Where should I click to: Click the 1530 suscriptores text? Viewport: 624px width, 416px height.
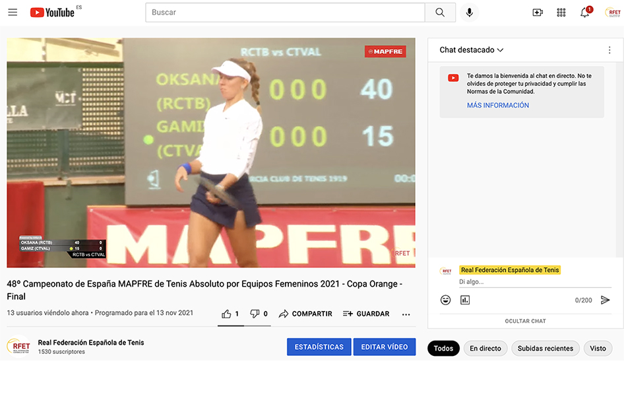(x=61, y=352)
